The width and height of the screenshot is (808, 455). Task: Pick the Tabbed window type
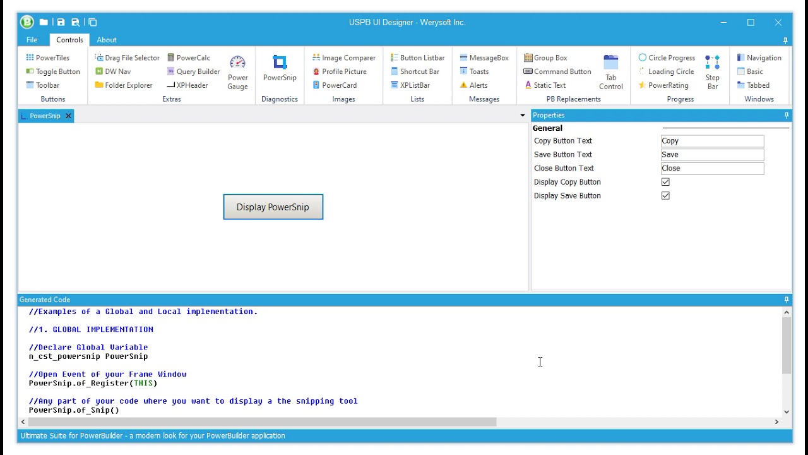click(x=753, y=85)
